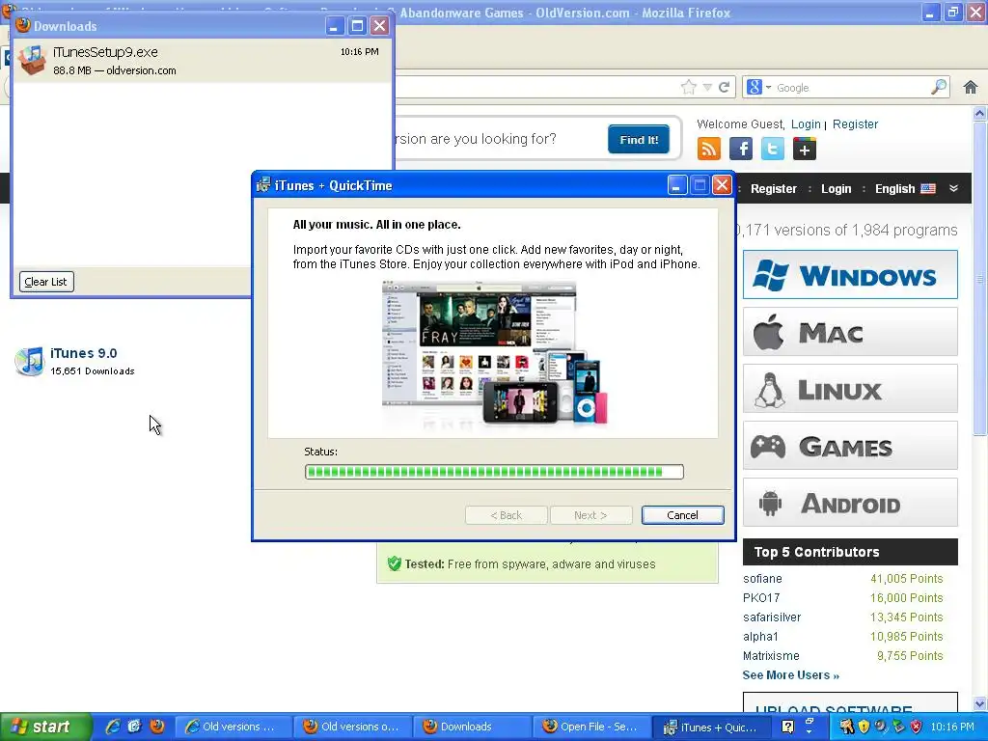Image resolution: width=988 pixels, height=741 pixels.
Task: Click the search magnifier in Google box
Action: [x=938, y=87]
